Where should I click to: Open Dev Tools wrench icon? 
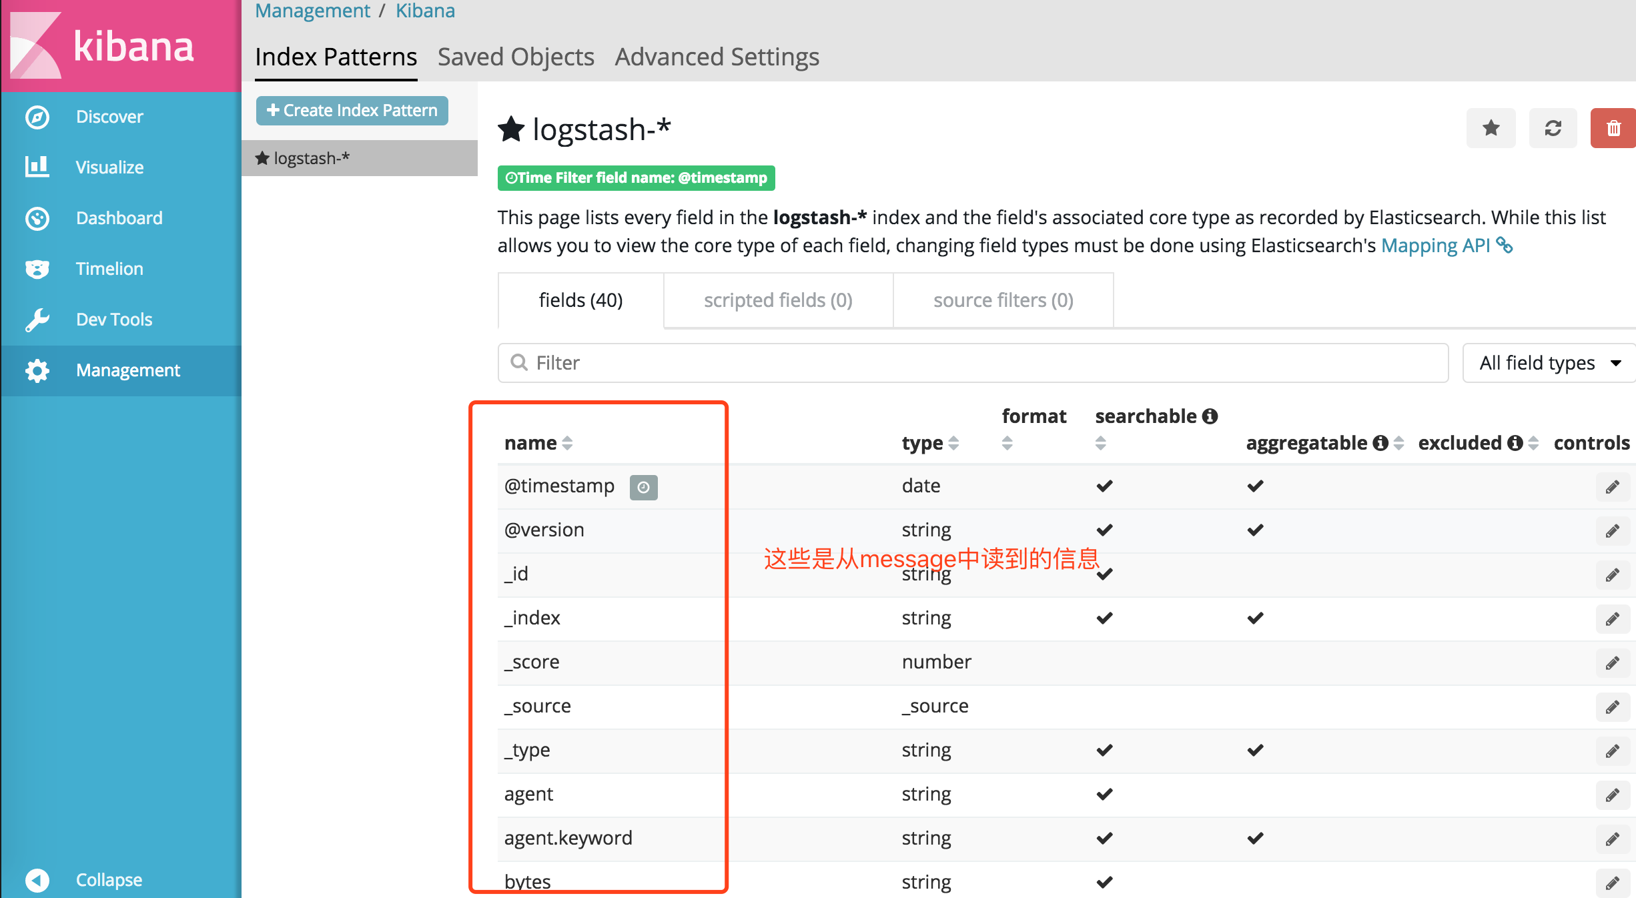37,320
